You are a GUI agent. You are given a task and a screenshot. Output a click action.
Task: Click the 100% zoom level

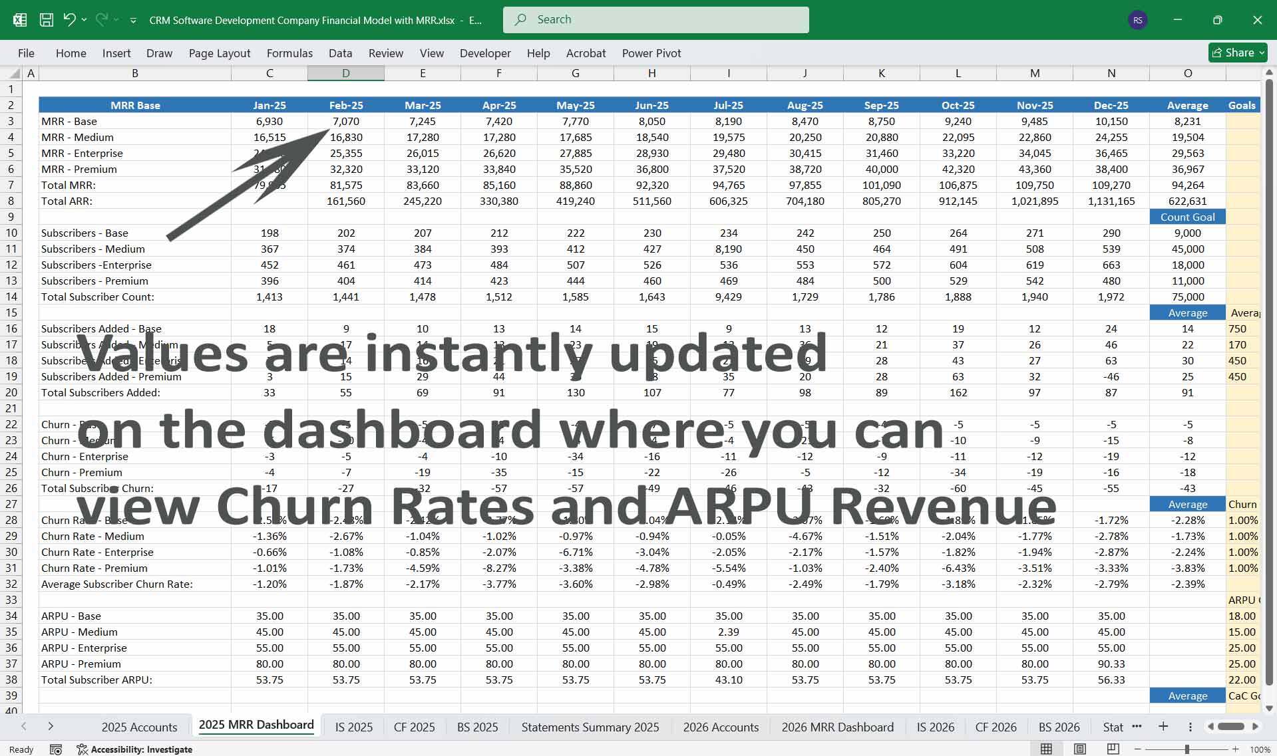[1260, 749]
